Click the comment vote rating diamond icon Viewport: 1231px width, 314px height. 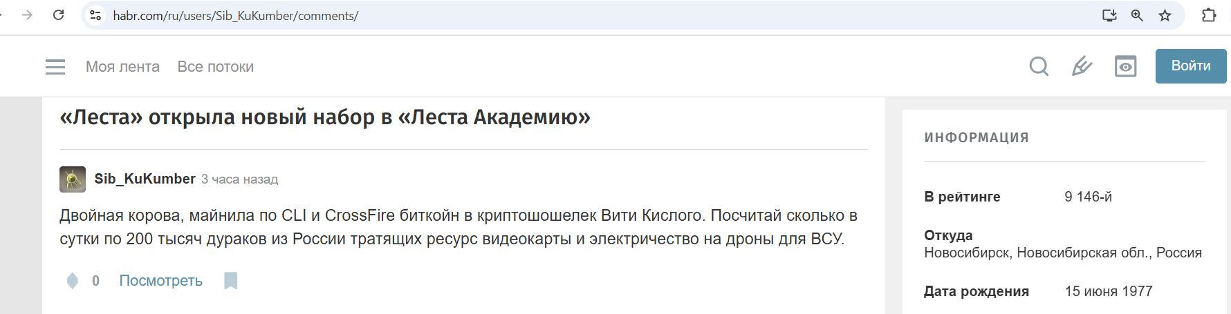72,281
